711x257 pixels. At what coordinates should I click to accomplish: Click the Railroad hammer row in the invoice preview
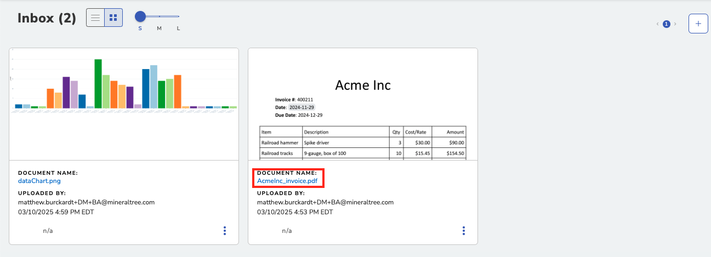363,142
